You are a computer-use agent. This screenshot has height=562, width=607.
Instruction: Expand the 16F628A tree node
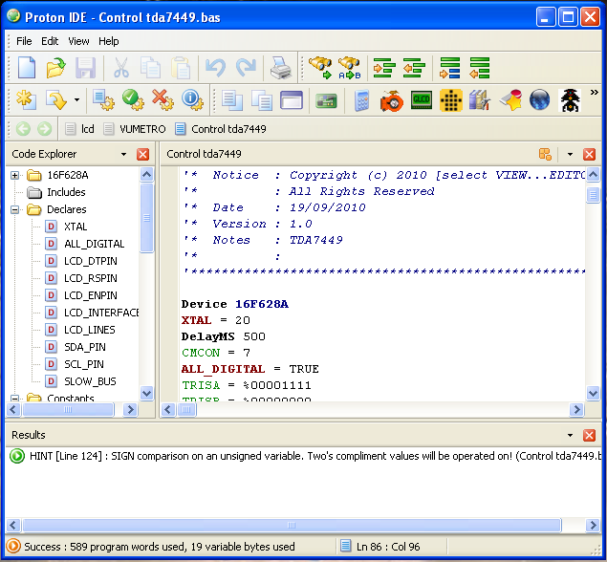tap(15, 175)
